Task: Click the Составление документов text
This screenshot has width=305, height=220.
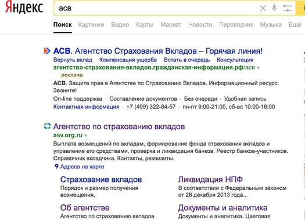Action: pyautogui.click(x=143, y=98)
